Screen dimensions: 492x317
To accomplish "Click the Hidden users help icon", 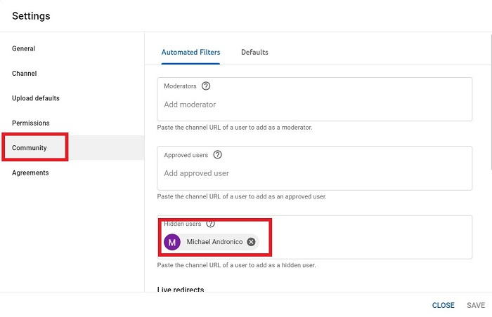I will pyautogui.click(x=210, y=224).
